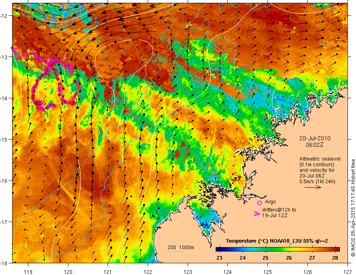Click the 'drifters@12h to' legend label
Image resolution: width=356 pixels, height=275 pixels.
279,210
